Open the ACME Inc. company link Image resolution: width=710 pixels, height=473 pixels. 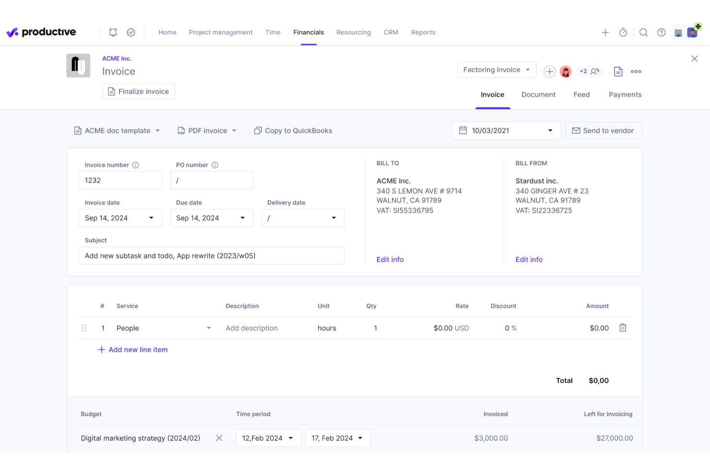[117, 58]
